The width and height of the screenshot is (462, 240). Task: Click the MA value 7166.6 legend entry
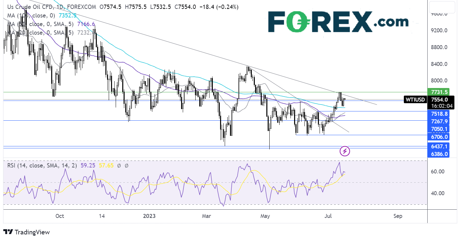coord(86,24)
